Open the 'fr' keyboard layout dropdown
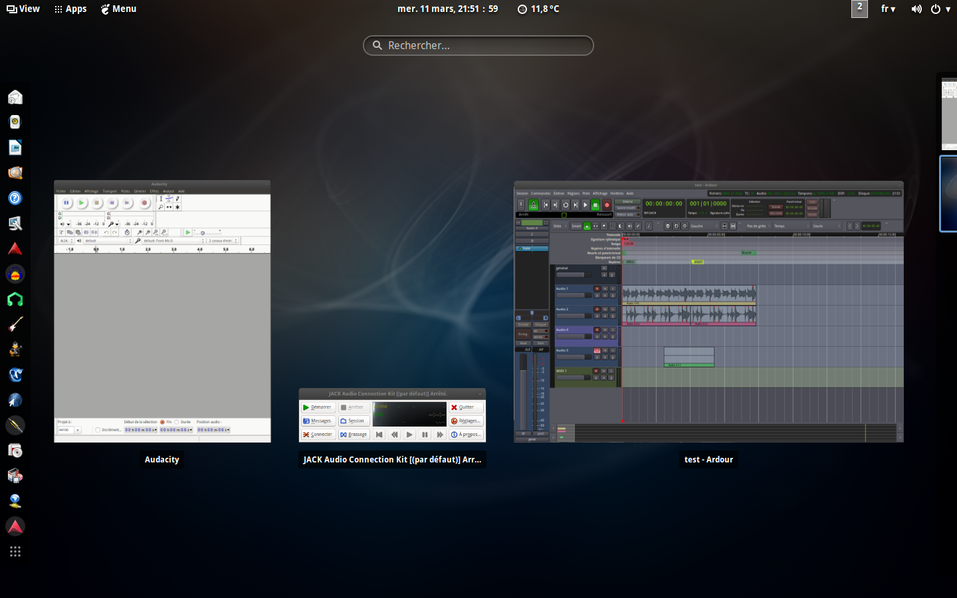Screen dimensions: 957x598 (x=888, y=9)
